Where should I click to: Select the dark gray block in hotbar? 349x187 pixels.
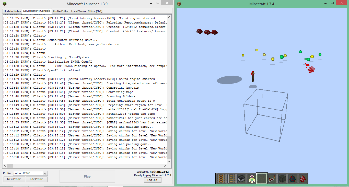click(282, 178)
